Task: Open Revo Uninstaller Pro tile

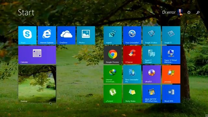Action: coord(132,74)
